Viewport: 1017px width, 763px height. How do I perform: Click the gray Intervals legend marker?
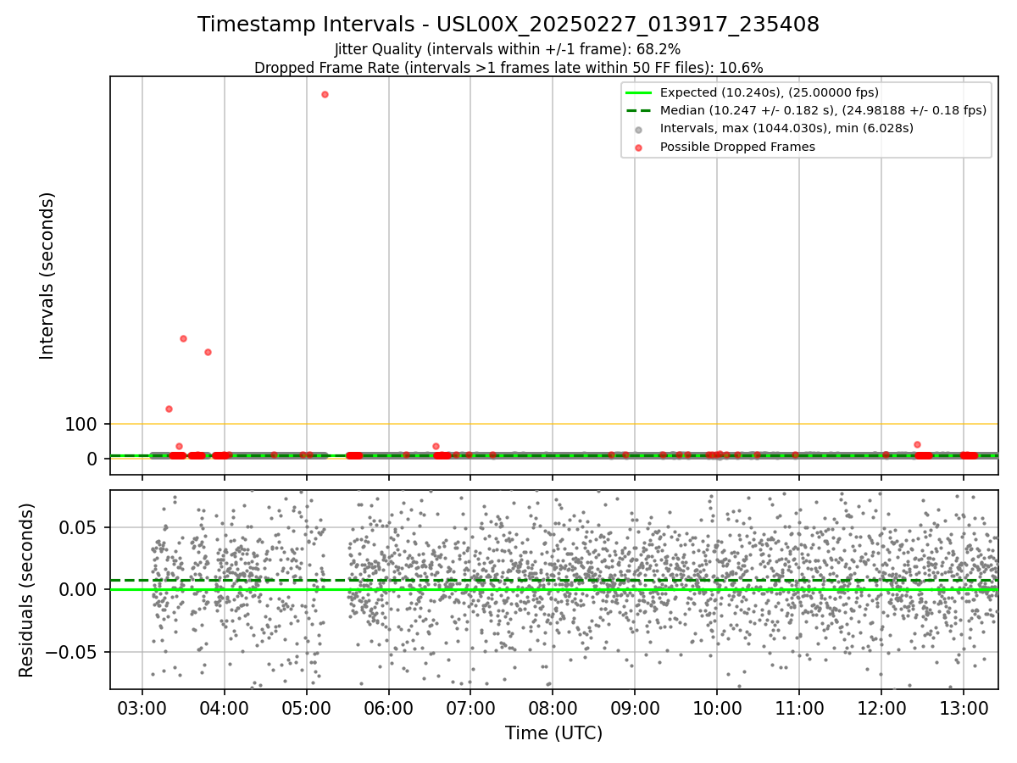pos(639,129)
